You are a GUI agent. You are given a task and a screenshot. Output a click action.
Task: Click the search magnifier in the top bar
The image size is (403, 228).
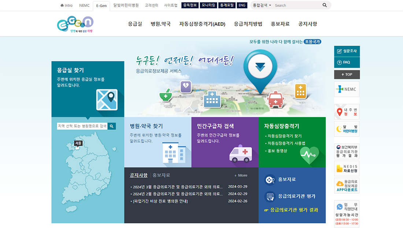point(324,5)
